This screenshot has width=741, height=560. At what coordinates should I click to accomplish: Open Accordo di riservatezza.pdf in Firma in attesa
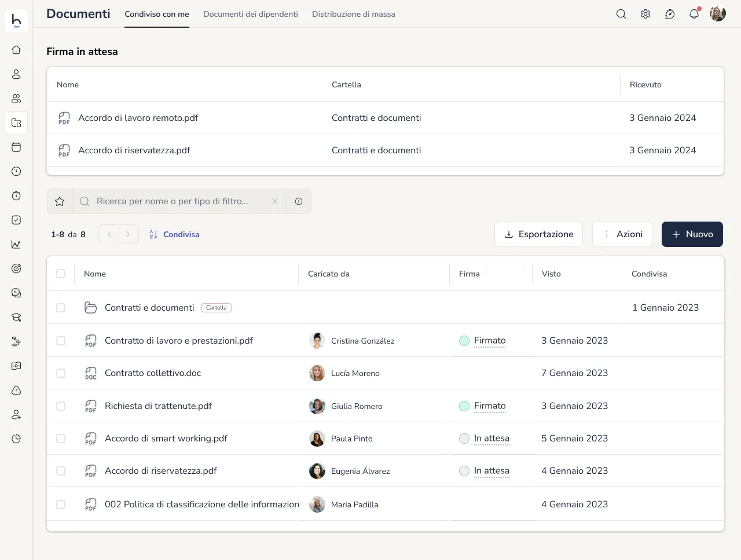(x=134, y=150)
